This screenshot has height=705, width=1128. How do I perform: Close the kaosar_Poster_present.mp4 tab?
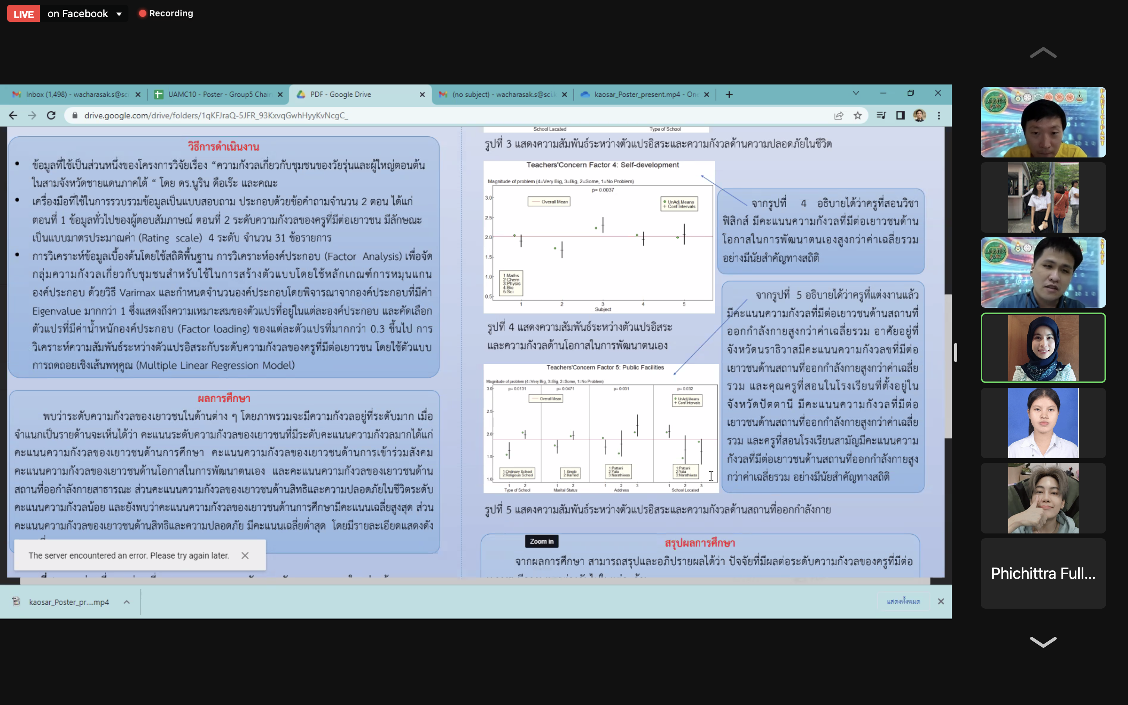(707, 95)
